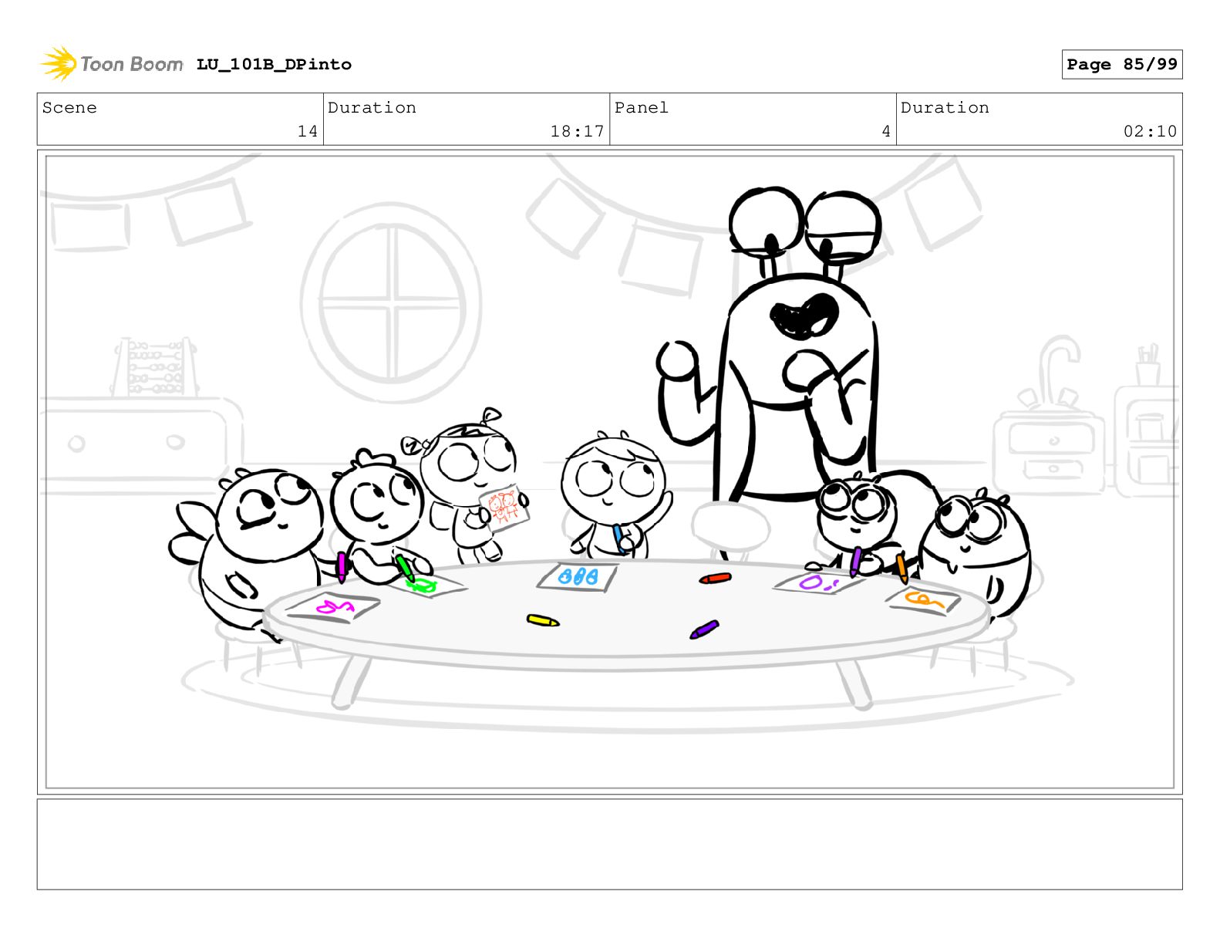This screenshot has width=1220, height=945.
Task: Select the project name LU_101B_DPinto
Action: (x=274, y=65)
